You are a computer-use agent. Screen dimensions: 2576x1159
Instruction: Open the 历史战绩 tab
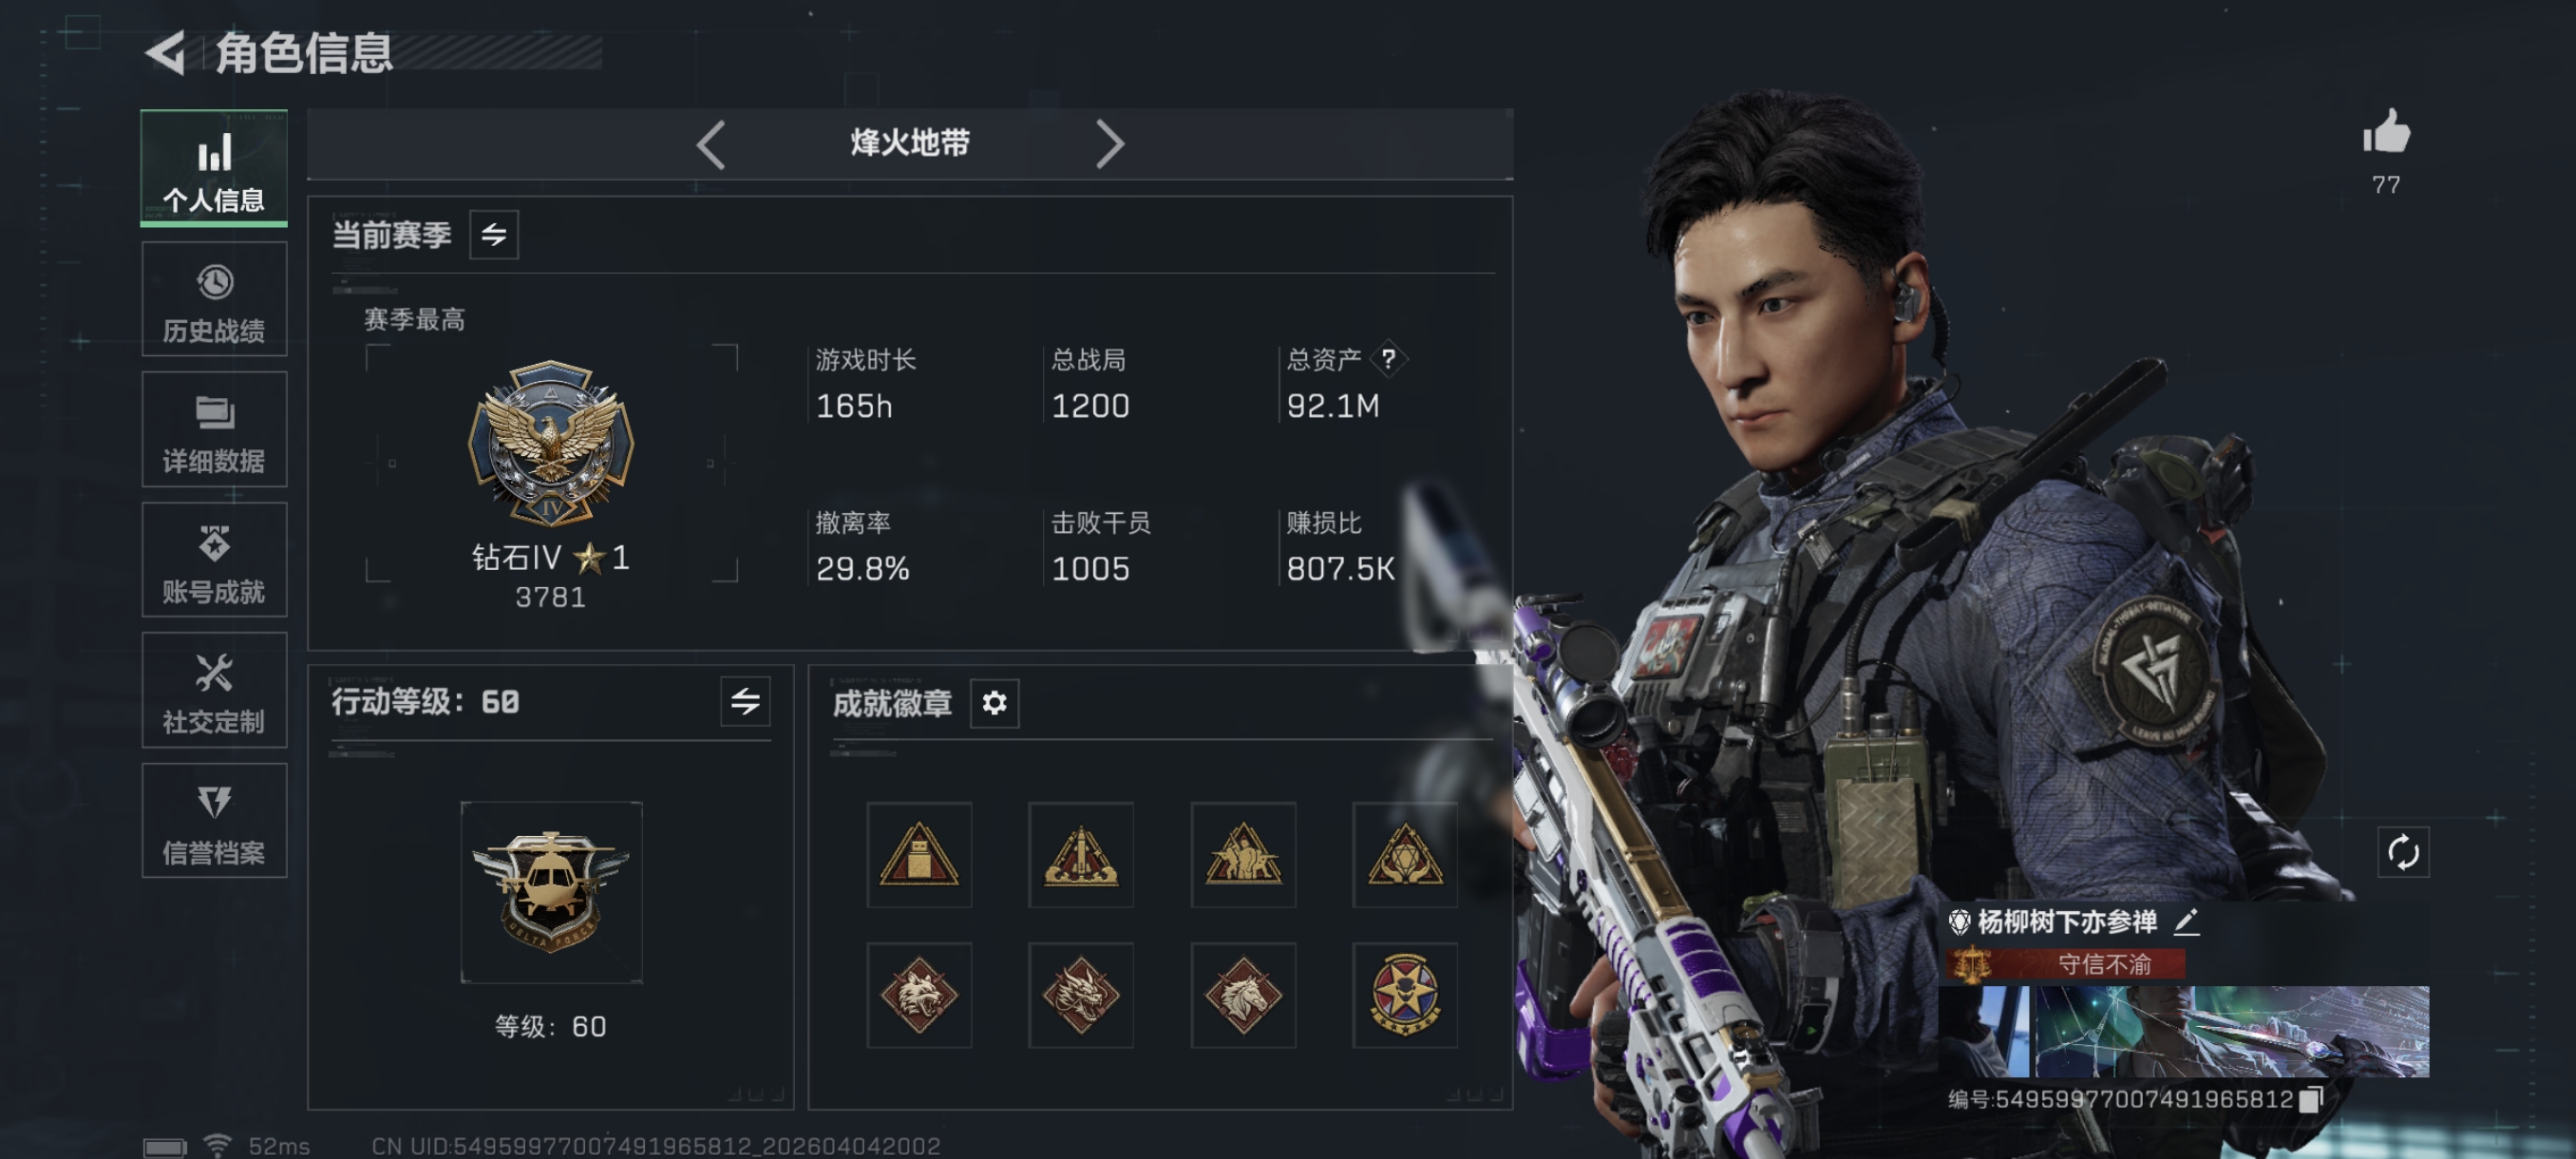[x=214, y=299]
